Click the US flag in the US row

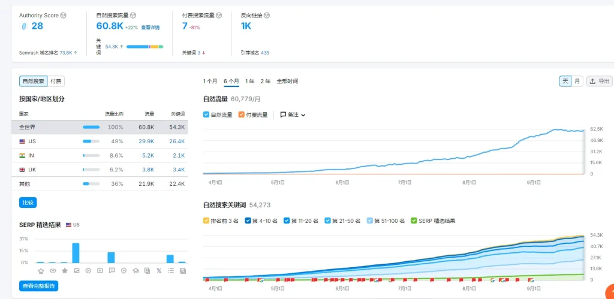click(x=22, y=141)
